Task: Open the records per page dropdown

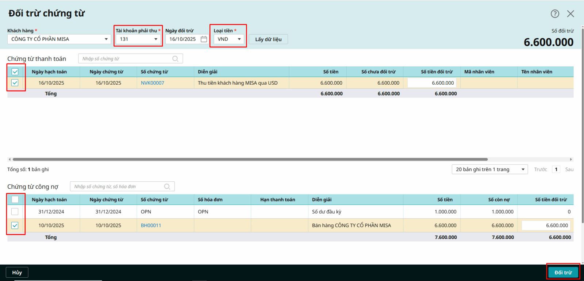Action: [x=523, y=169]
